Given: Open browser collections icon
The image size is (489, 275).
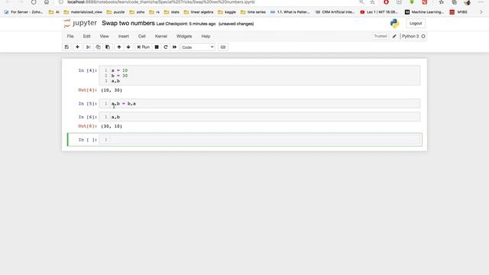Looking at the screenshot, I should click(455, 2).
